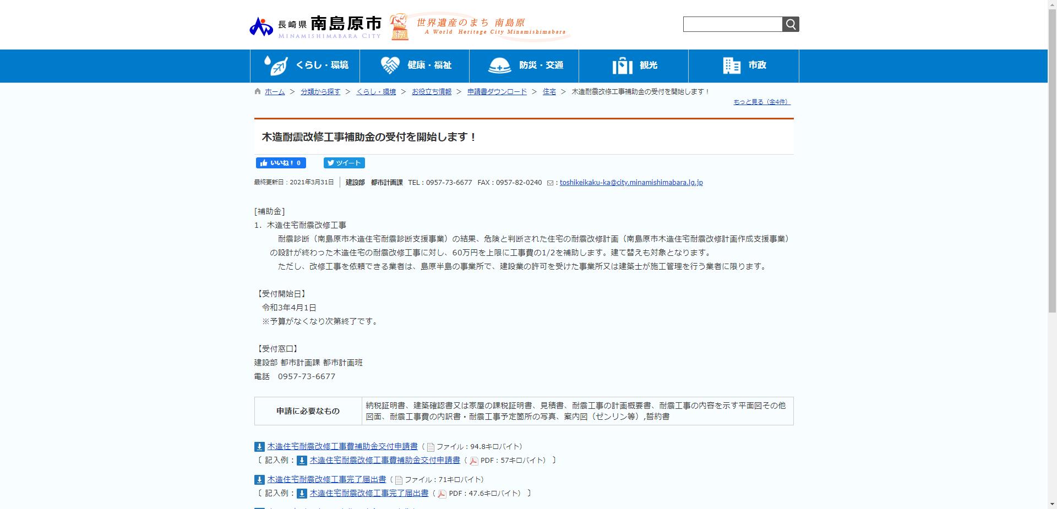Click the file icon showing 94.8キロバイト
This screenshot has width=1057, height=509.
pyautogui.click(x=430, y=447)
